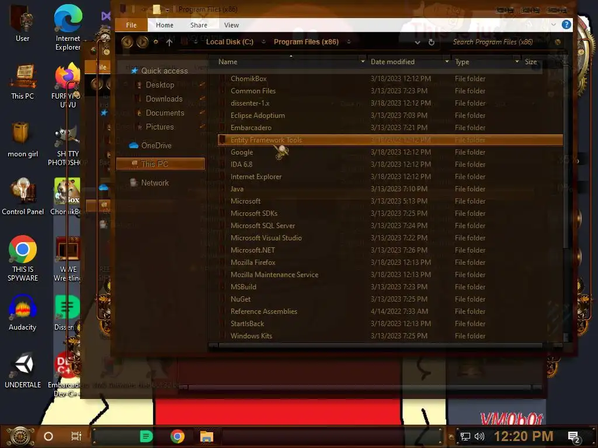Go up one folder level
Viewport: 598px width, 448px height.
pos(169,42)
